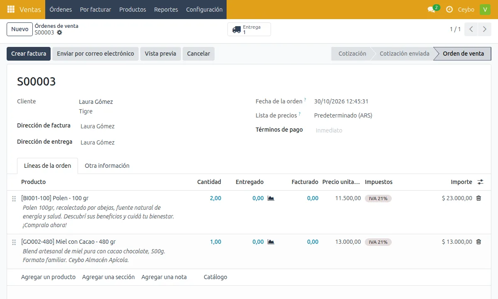The width and height of the screenshot is (498, 299).
Task: Click the Cancelar button
Action: click(198, 54)
